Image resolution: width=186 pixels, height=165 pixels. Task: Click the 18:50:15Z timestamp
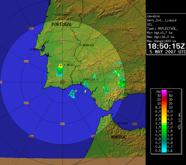pyautogui.click(x=166, y=47)
